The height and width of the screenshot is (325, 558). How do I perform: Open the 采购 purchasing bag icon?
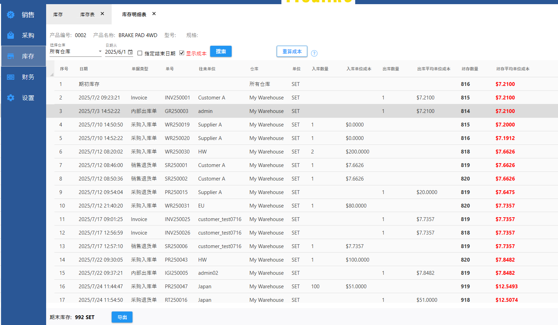pos(11,35)
